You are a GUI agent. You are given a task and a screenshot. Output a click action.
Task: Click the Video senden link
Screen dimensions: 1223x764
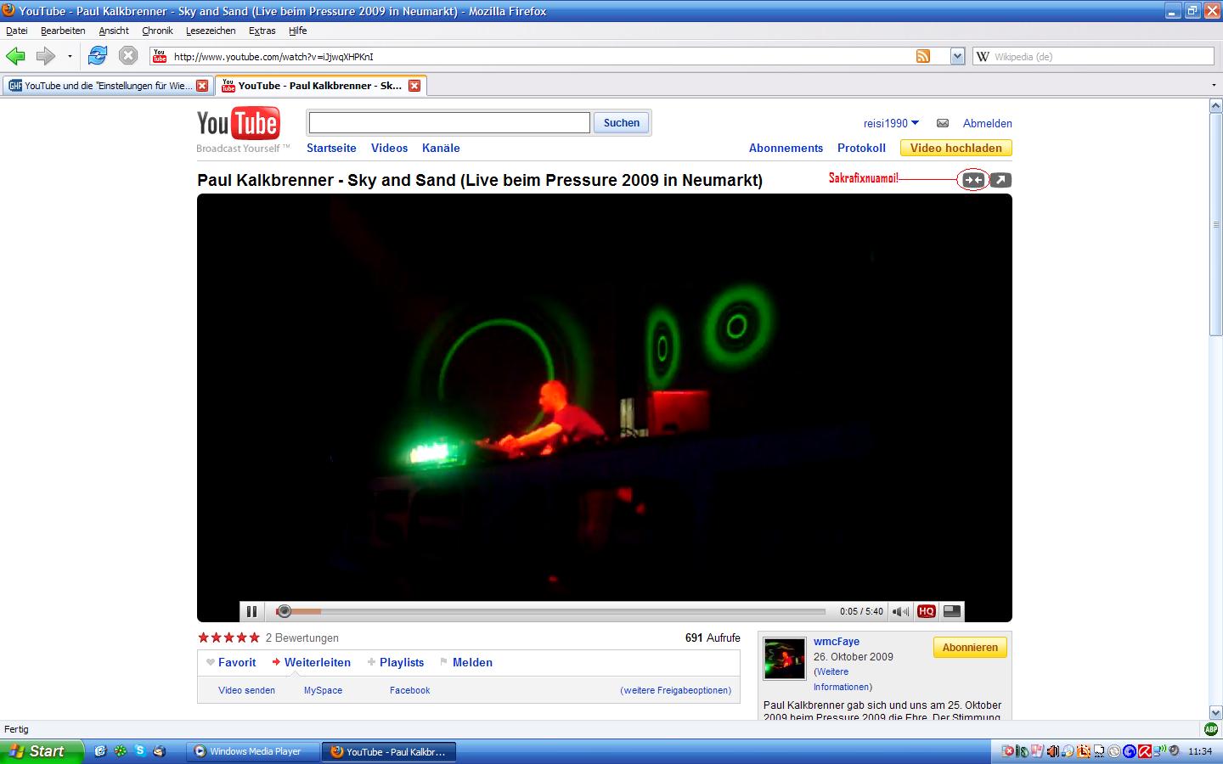click(246, 690)
